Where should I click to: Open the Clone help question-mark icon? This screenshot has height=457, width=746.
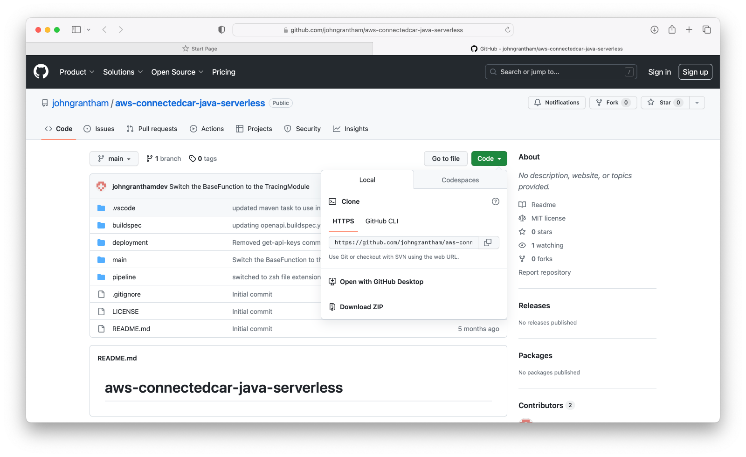tap(496, 201)
